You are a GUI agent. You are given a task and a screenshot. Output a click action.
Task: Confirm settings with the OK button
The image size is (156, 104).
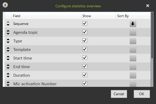click(142, 94)
